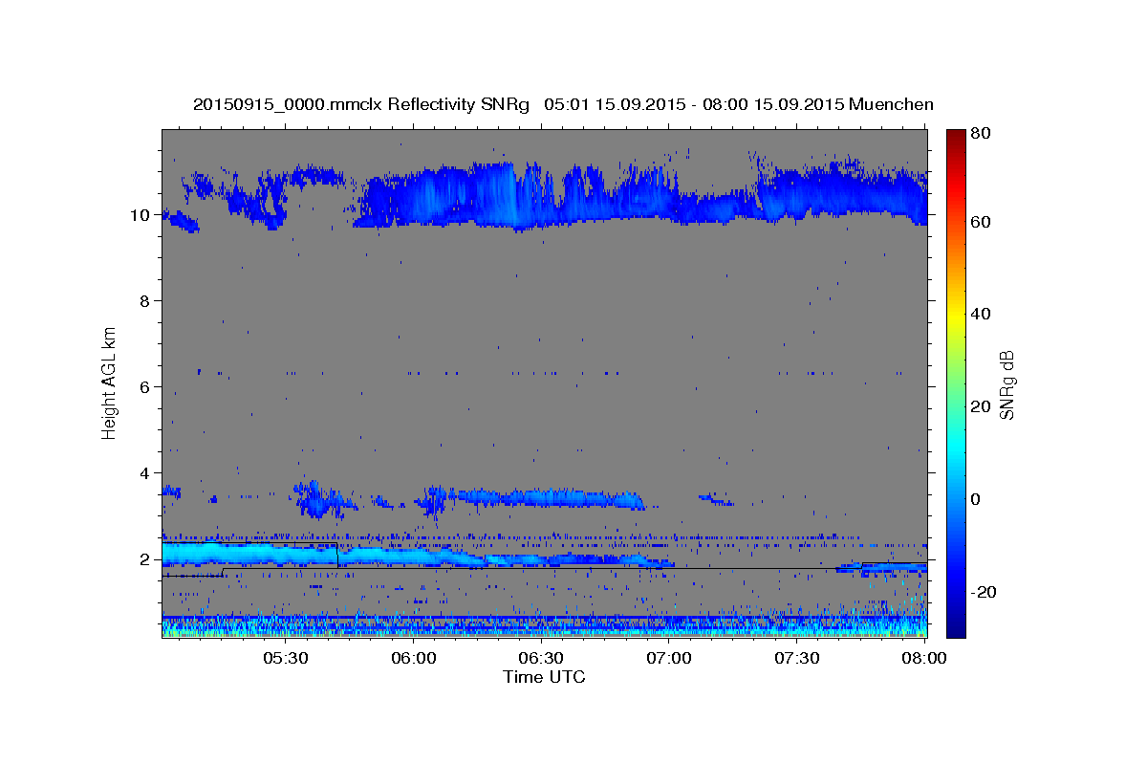
Task: Click the 07:30 time tick label
Action: 797,658
